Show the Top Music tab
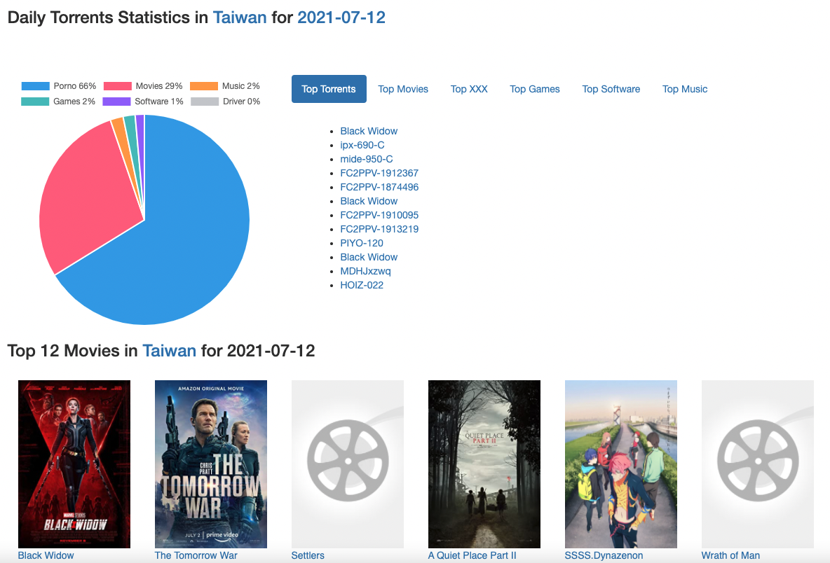Screen dimensions: 830x563 coord(684,90)
